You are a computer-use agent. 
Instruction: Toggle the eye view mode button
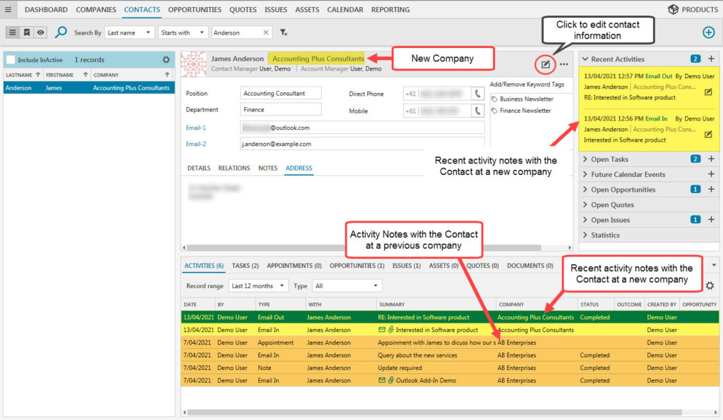[x=40, y=32]
